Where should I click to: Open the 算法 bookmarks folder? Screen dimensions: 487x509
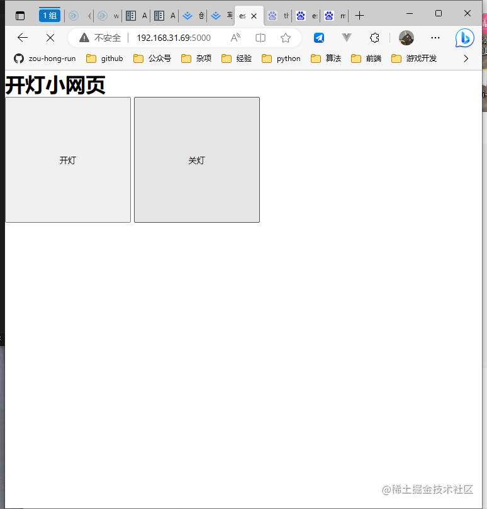326,59
